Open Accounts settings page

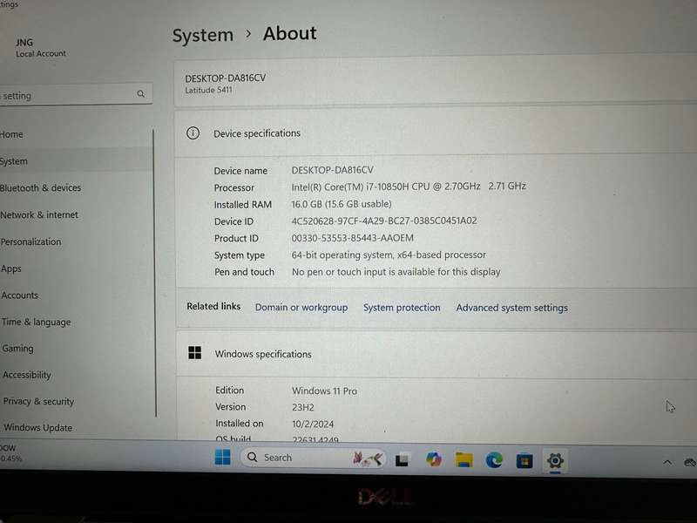(x=19, y=295)
